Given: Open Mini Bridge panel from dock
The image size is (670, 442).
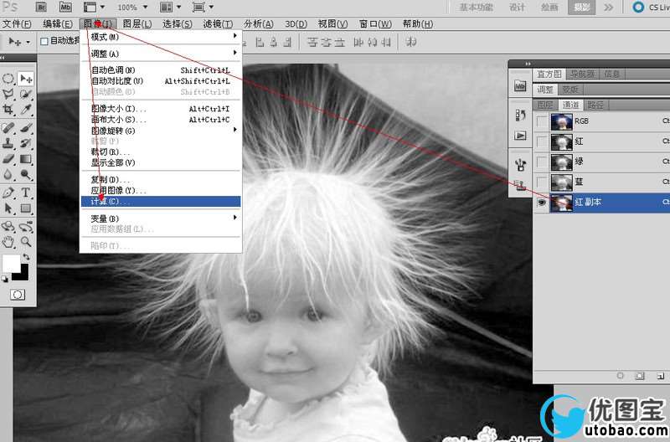Looking at the screenshot, I should [x=520, y=86].
